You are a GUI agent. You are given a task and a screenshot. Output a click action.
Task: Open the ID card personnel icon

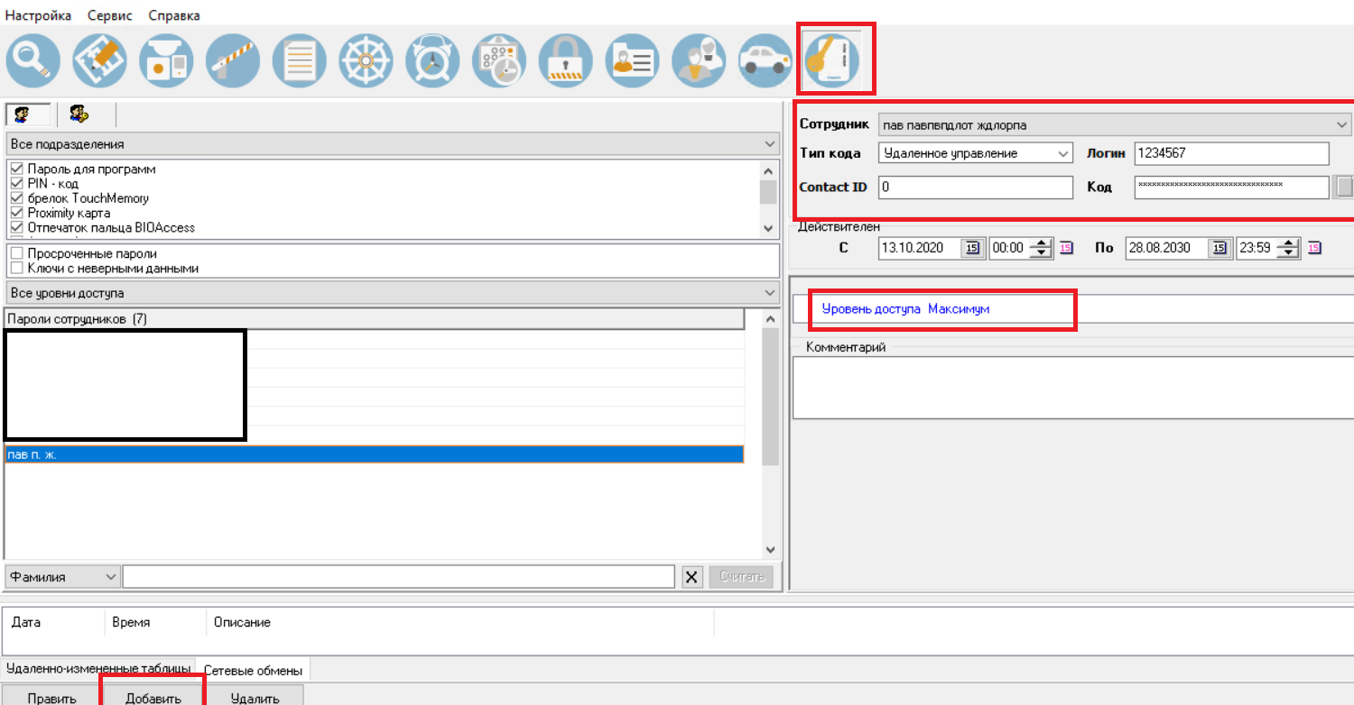(x=632, y=60)
